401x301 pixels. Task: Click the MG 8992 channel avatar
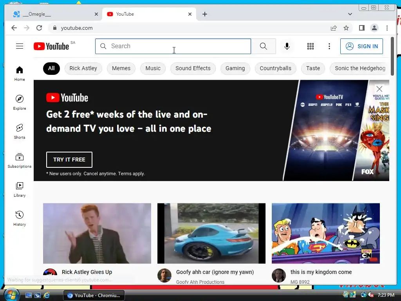click(x=278, y=276)
